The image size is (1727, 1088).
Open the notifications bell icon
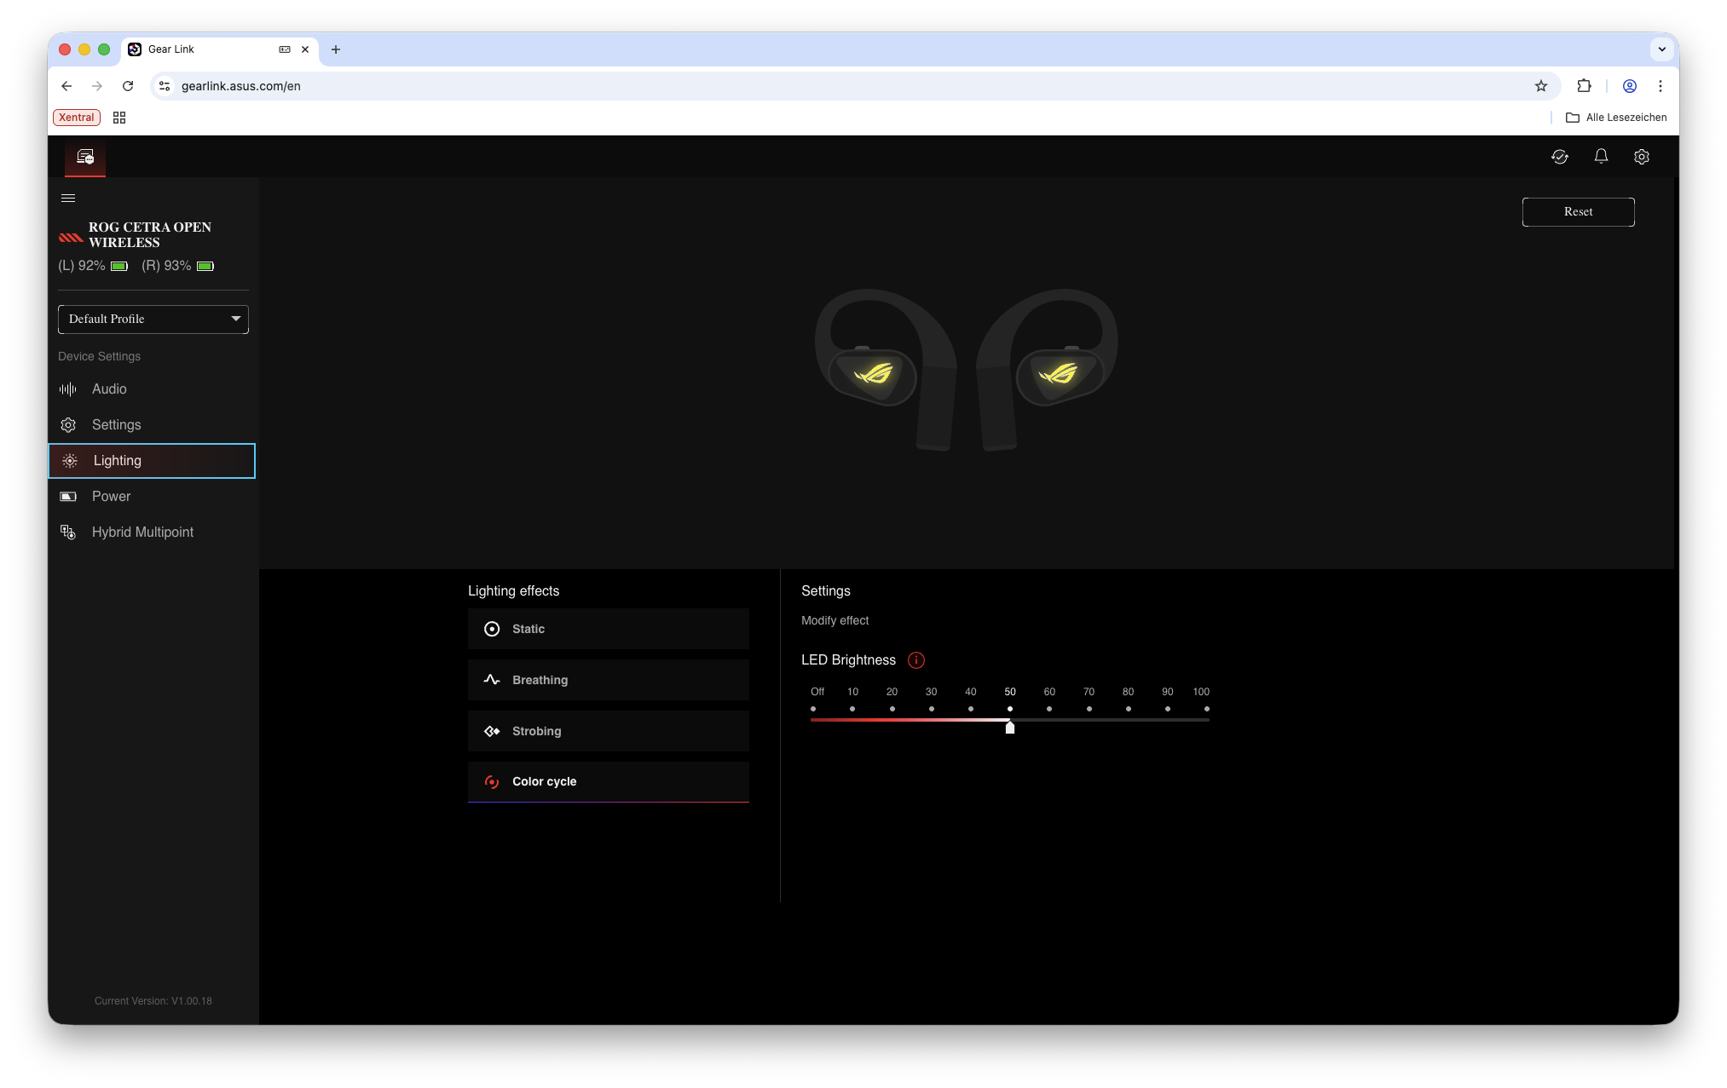pyautogui.click(x=1601, y=157)
